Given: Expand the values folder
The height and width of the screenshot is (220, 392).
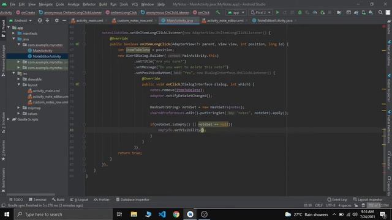Looking at the screenshot, I should click(x=19, y=114).
